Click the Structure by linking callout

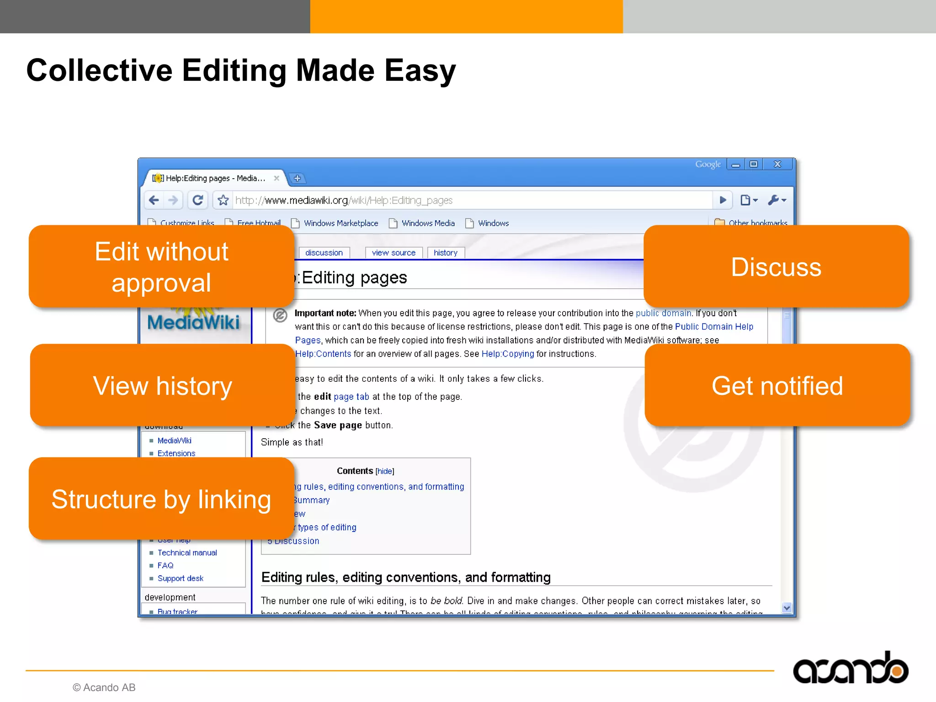pos(161,499)
